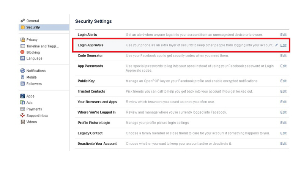The height and width of the screenshot is (172, 301).
Task: Expand the Code Generator row
Action: coord(182,56)
